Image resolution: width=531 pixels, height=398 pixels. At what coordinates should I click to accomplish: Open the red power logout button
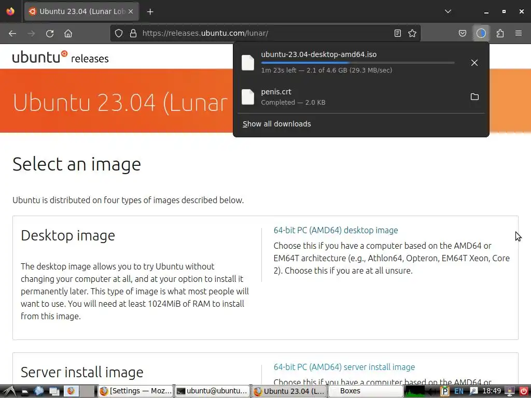click(x=524, y=391)
